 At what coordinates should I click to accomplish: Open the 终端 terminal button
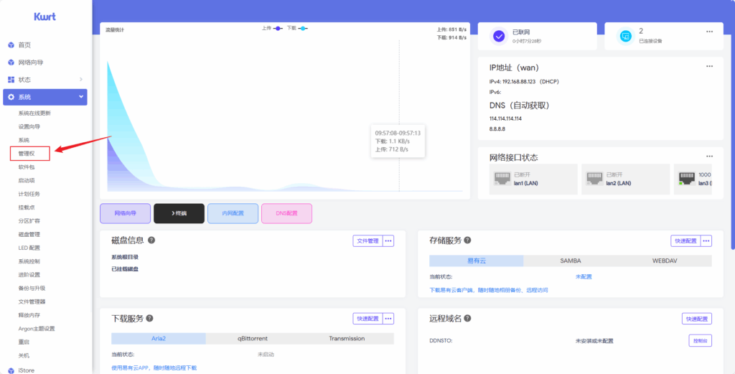[x=179, y=213]
